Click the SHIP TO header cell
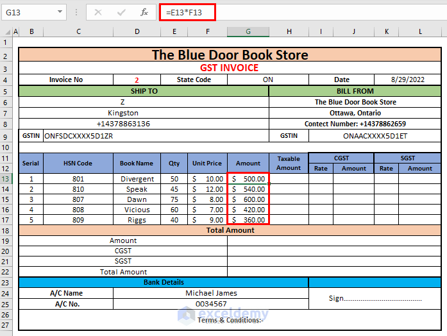The width and height of the screenshot is (447, 336). (144, 91)
